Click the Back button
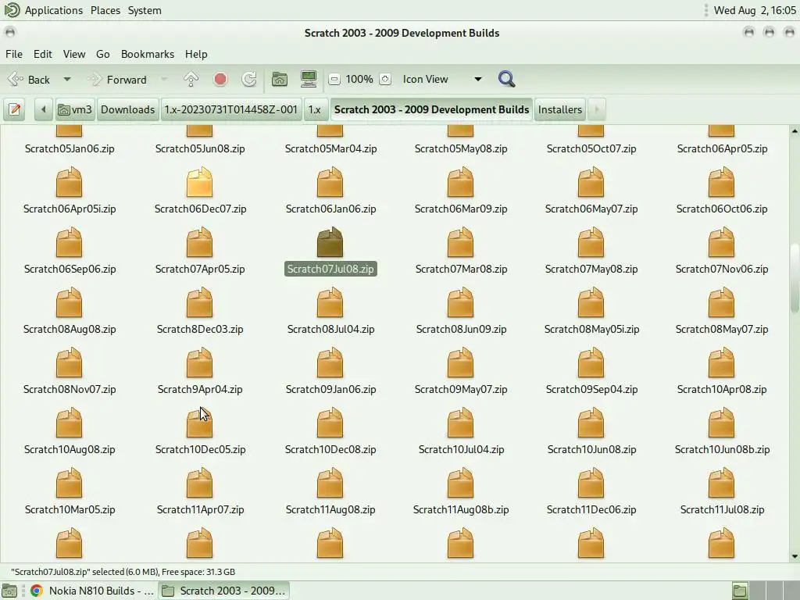This screenshot has height=600, width=800. pos(30,80)
